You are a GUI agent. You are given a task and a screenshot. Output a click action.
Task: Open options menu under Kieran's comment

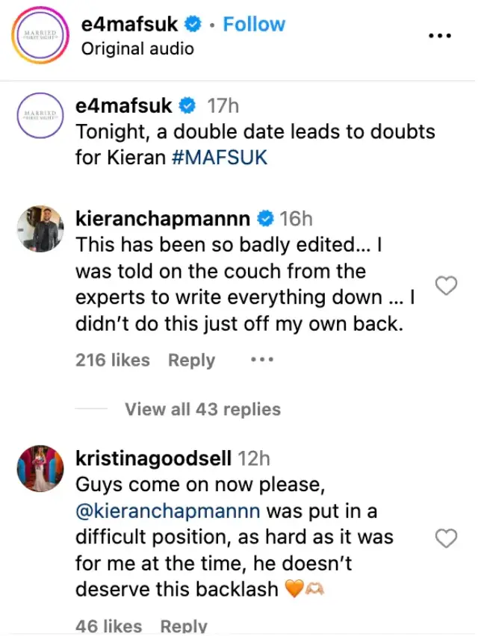(261, 359)
